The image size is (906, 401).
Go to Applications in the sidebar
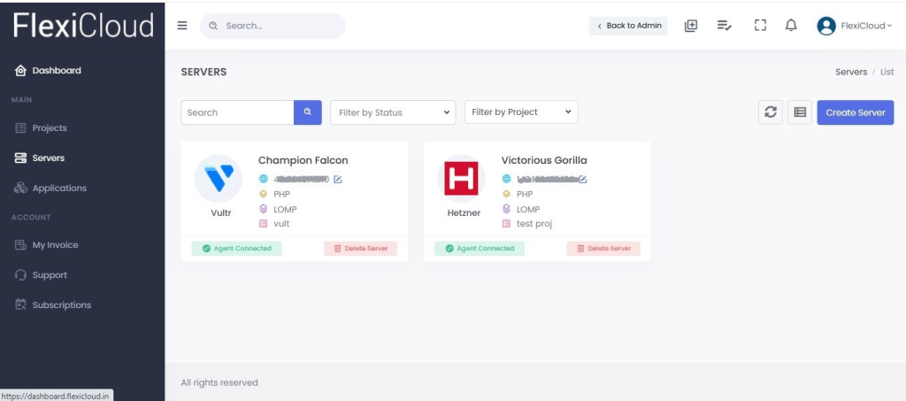tap(59, 188)
